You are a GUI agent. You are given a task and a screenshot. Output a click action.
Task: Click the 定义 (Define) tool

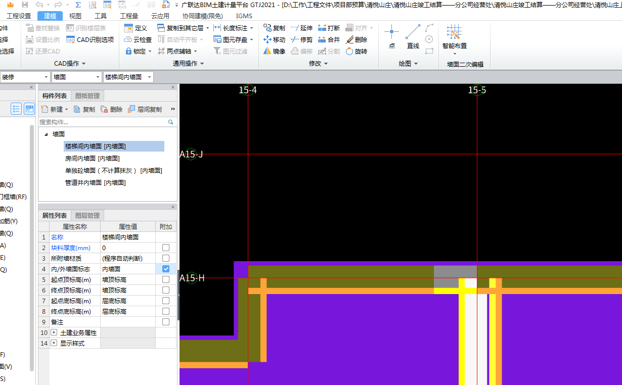point(136,28)
